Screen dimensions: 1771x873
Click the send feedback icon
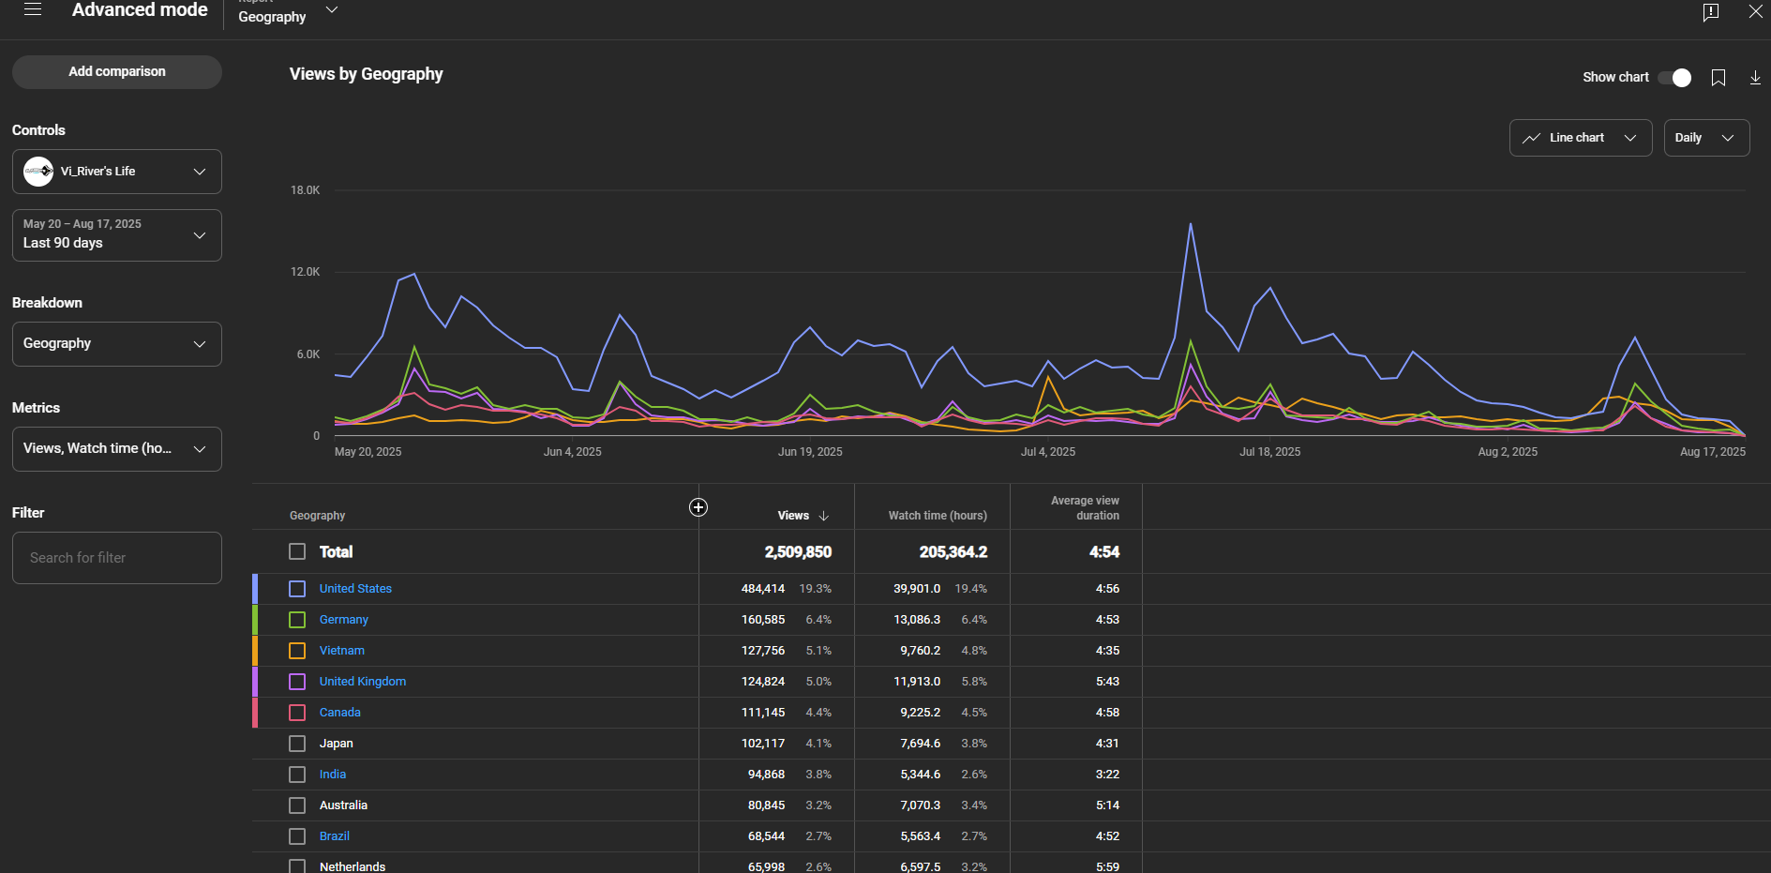click(1711, 11)
